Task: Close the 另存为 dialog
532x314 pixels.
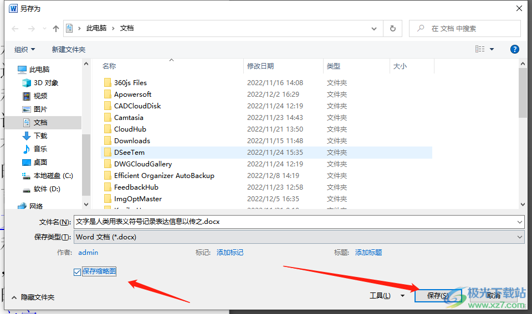Action: point(519,8)
